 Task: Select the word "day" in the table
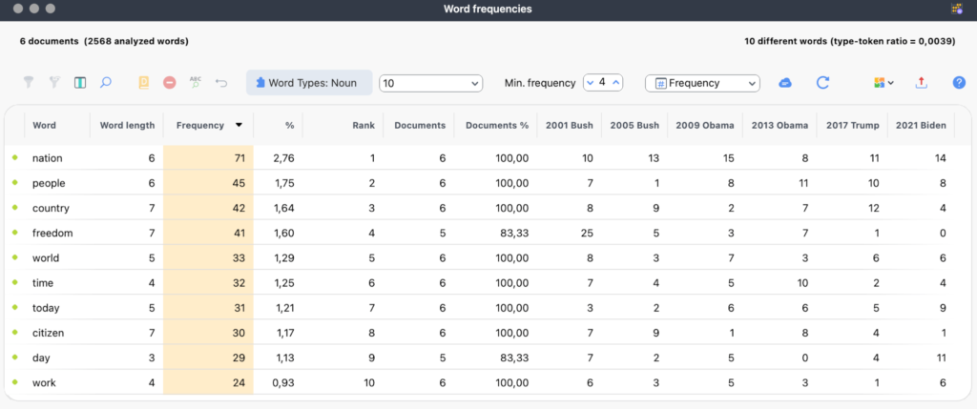[41, 358]
